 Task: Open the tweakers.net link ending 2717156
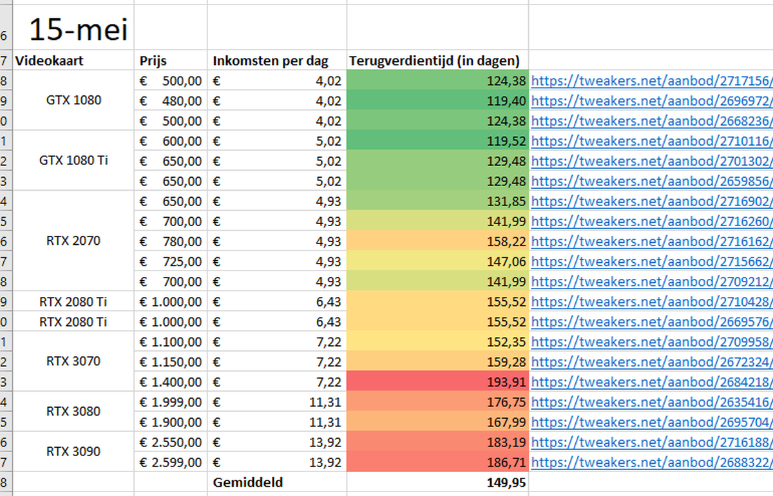[651, 81]
